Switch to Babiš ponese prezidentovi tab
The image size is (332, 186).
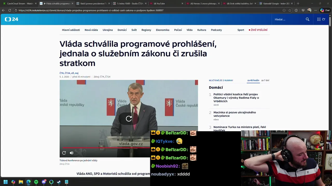tap(93, 4)
